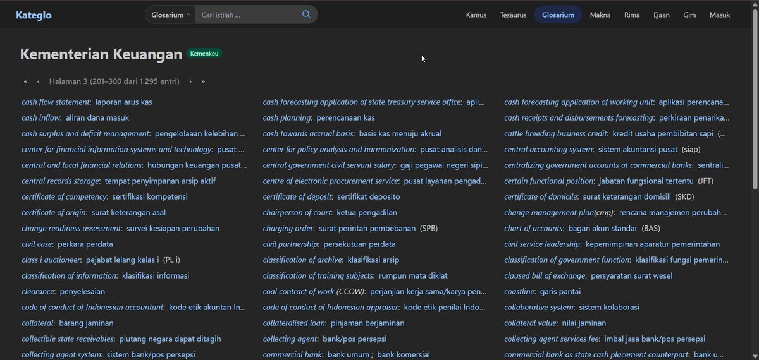Screen dimensions: 759x360
Task: Open 'certificate of competency' term
Action: click(65, 196)
